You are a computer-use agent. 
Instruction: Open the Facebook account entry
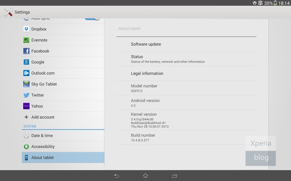(63, 51)
